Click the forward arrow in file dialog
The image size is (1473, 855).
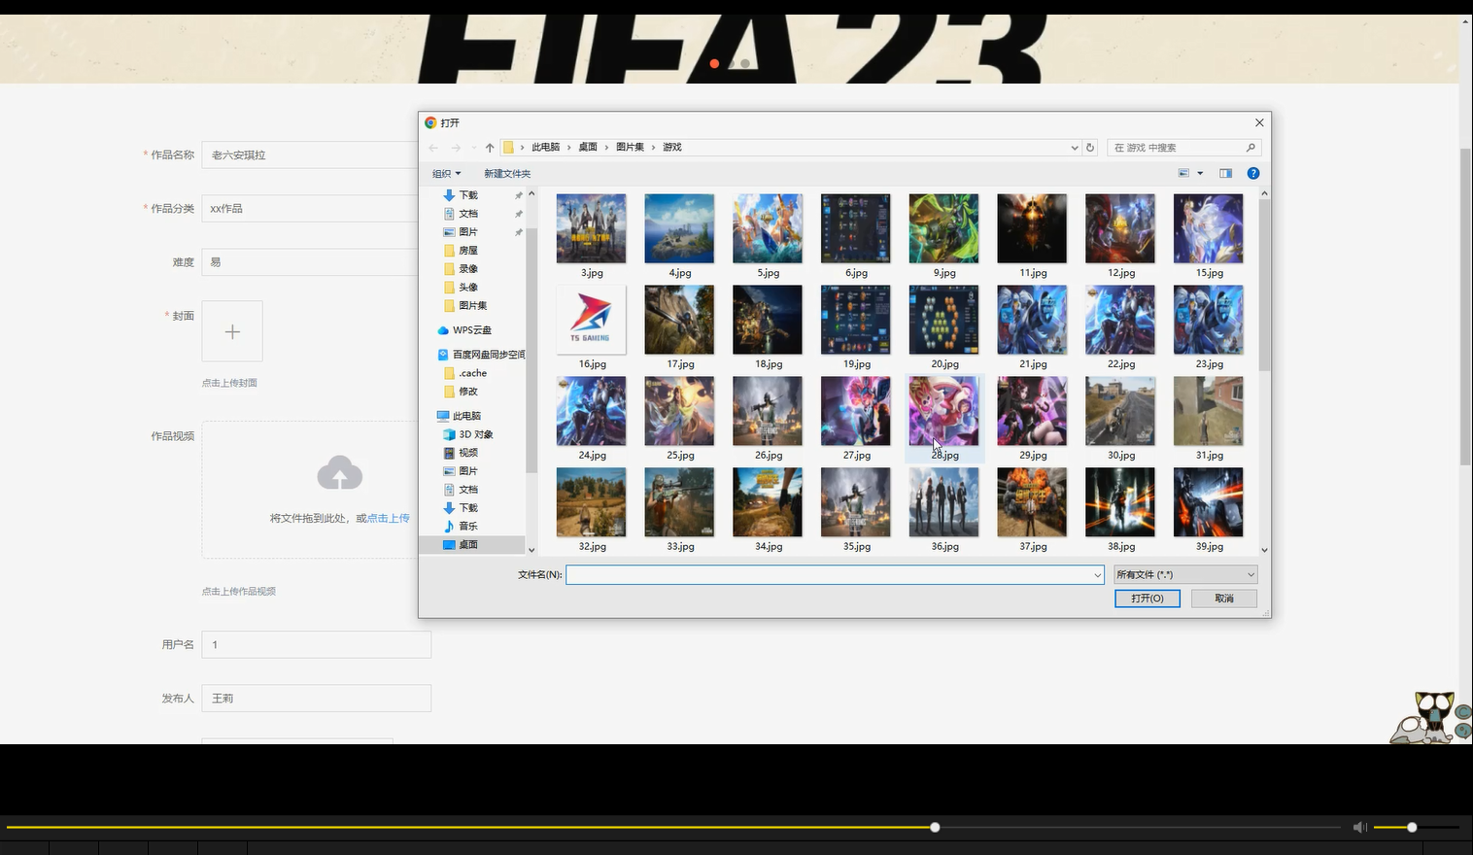(456, 148)
